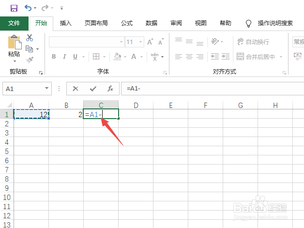Image resolution: width=304 pixels, height=228 pixels.
Task: Click the Increase Font Size icon
Action: pos(150,42)
